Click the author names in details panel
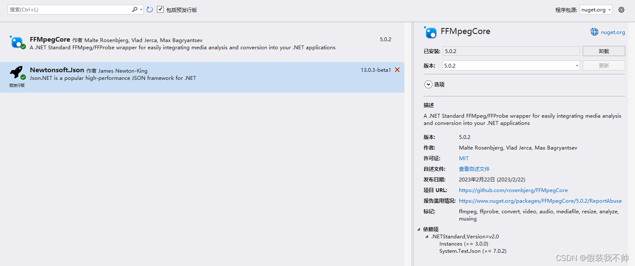Viewport: 635px width, 266px height. point(518,148)
